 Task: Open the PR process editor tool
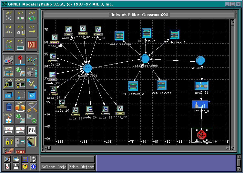pyautogui.click(x=31, y=16)
